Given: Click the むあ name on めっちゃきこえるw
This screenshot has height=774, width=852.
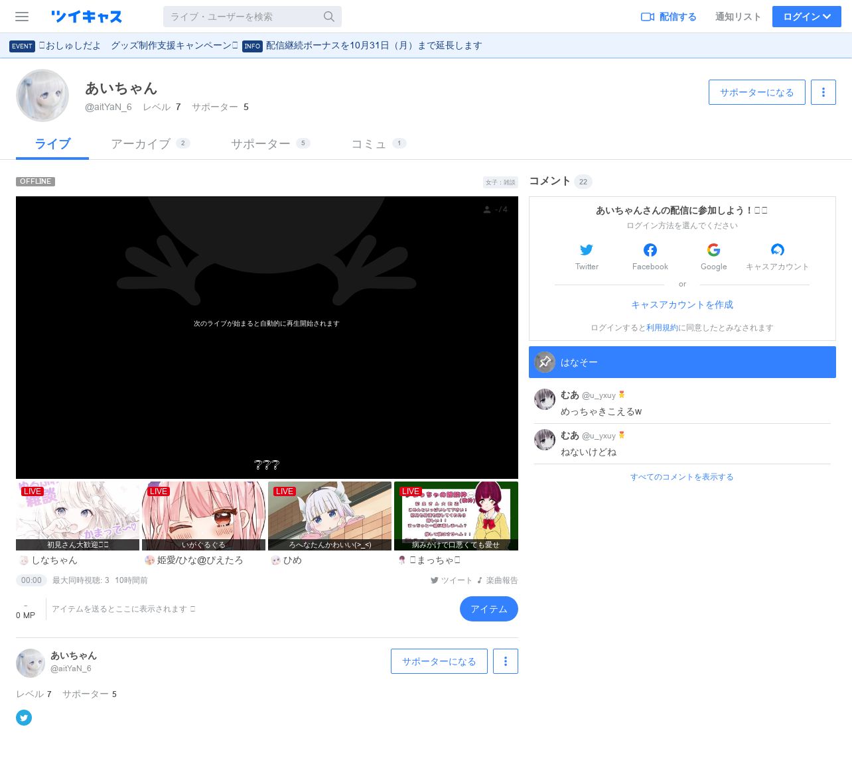Looking at the screenshot, I should [x=570, y=395].
